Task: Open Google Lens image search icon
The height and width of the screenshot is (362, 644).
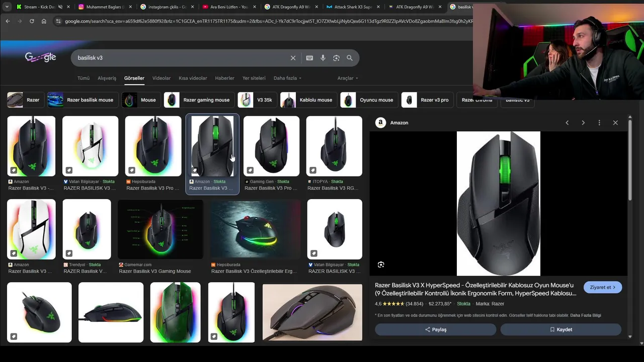Action: tap(336, 58)
